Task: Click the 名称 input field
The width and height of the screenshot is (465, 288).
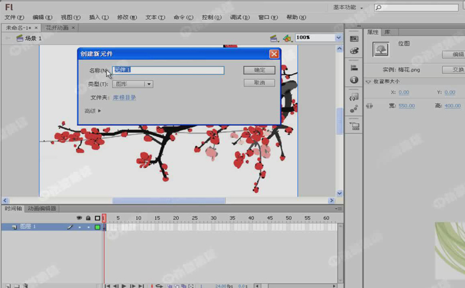Action: point(168,70)
